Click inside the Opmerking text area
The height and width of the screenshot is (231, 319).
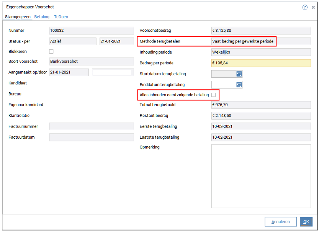coord(261,176)
